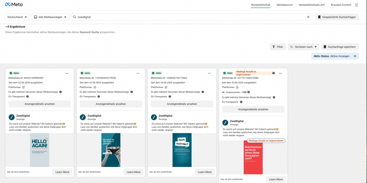This screenshot has height=183, width=367.
Task: Click versions info icon on ad 1332964452279286
Action: pos(132,92)
